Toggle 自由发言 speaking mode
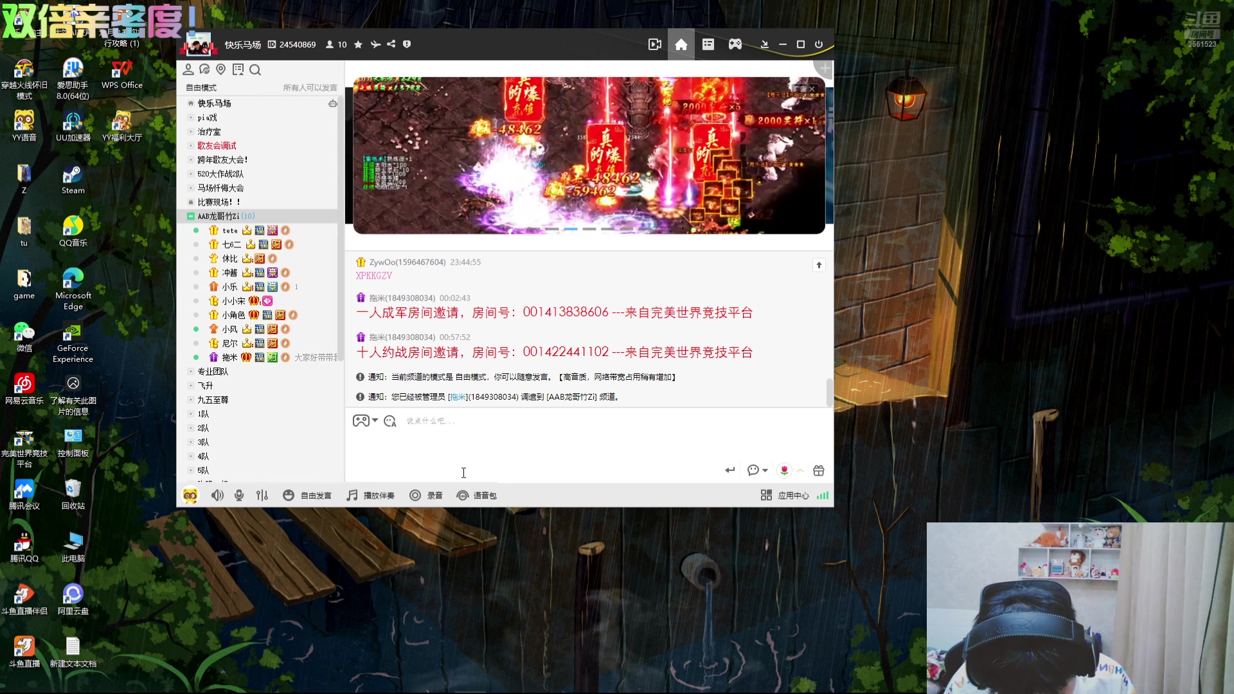 point(307,495)
